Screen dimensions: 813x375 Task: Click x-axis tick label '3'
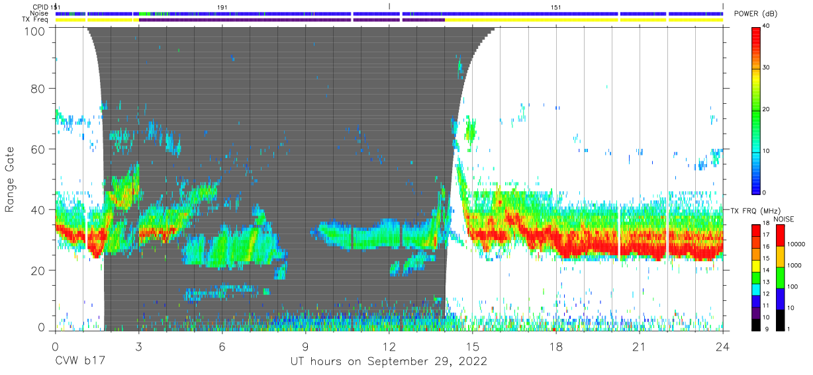(138, 346)
